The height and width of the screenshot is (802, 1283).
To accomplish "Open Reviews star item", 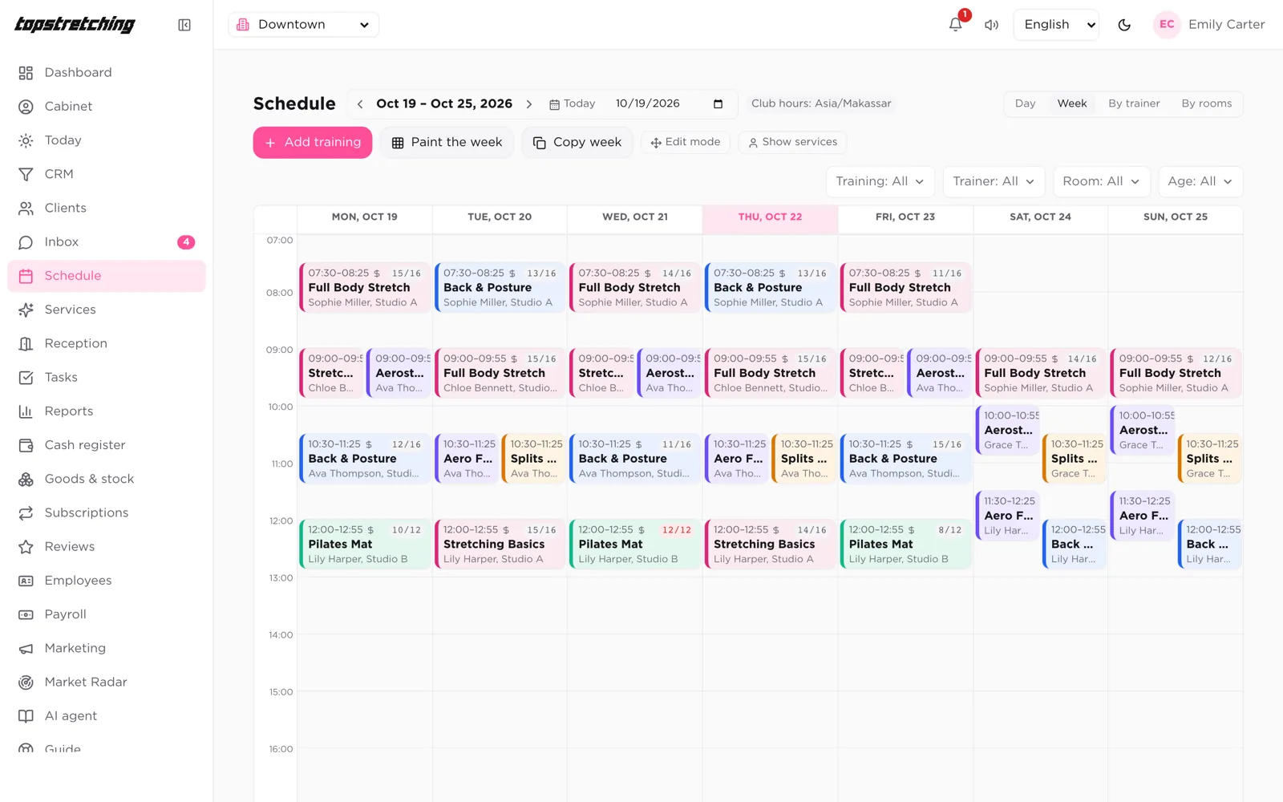I will (x=107, y=546).
